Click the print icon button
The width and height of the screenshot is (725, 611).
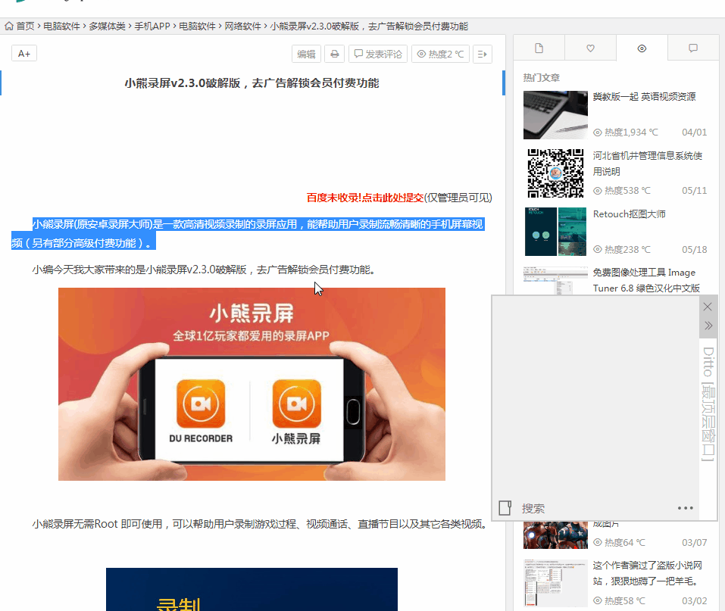point(334,54)
